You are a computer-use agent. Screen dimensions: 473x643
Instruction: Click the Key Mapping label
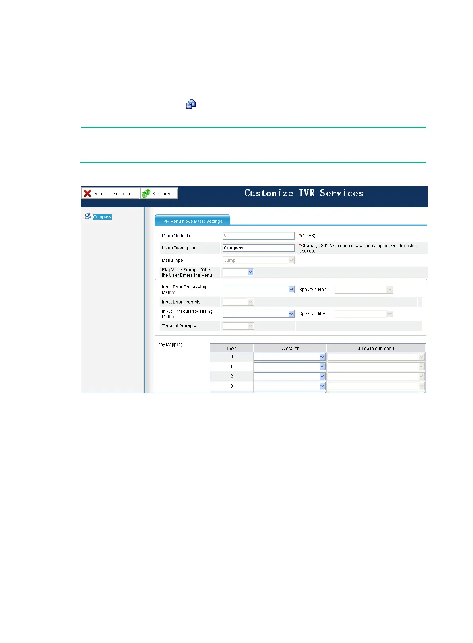click(170, 345)
